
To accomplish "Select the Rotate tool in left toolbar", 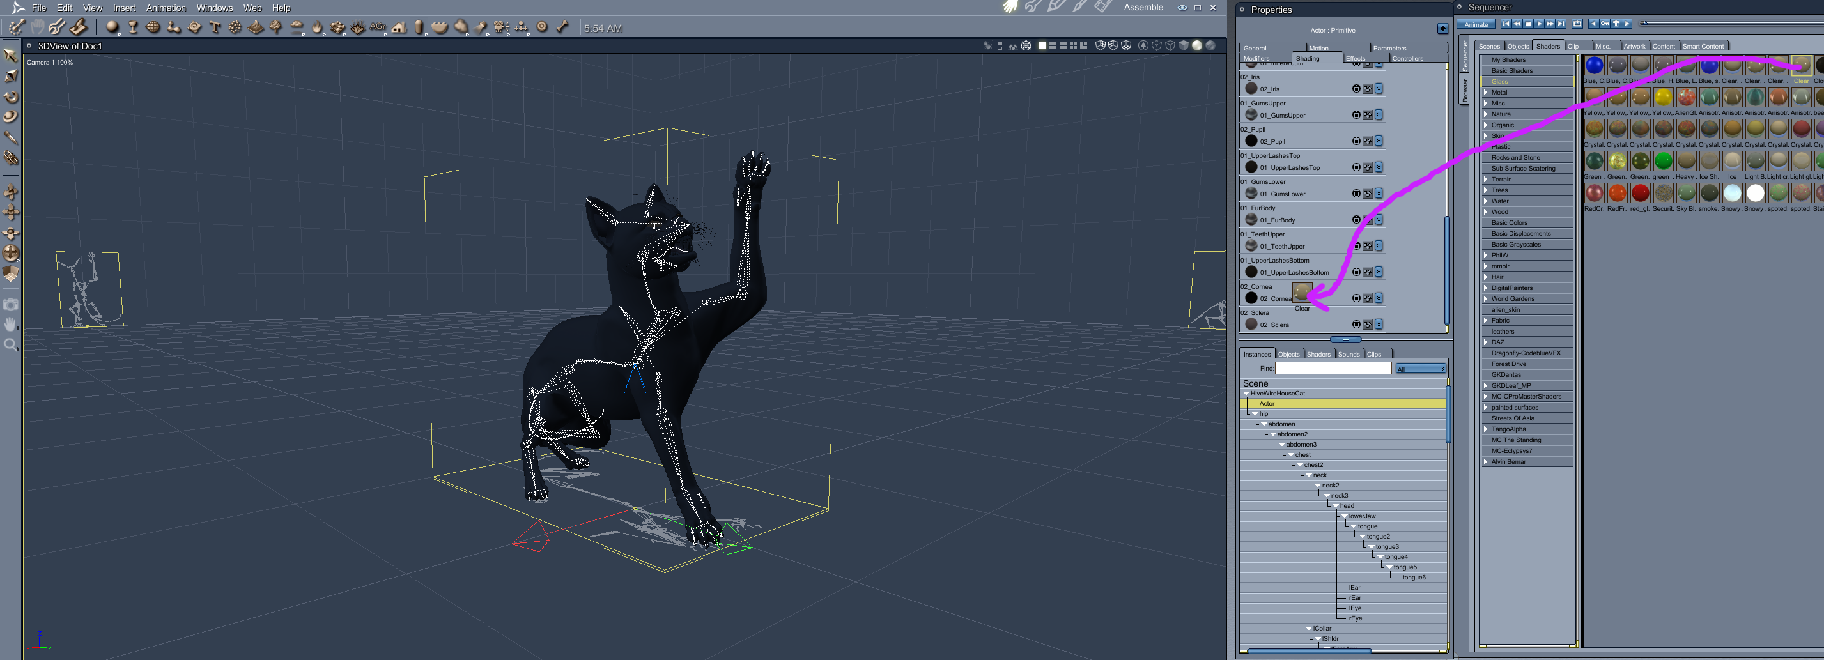I will [11, 96].
